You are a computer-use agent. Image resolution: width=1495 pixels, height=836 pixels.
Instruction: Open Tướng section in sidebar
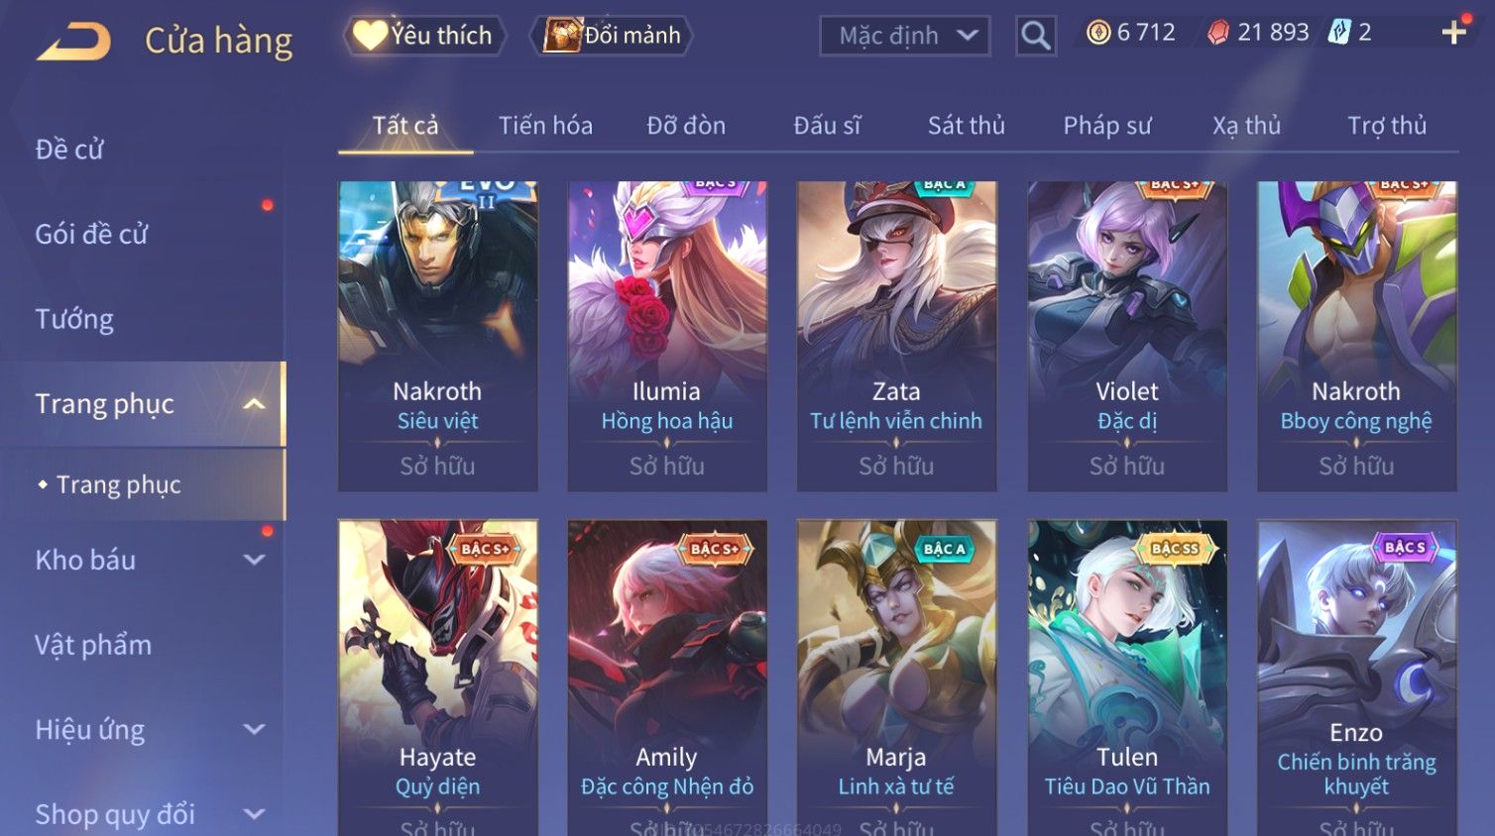click(x=74, y=319)
